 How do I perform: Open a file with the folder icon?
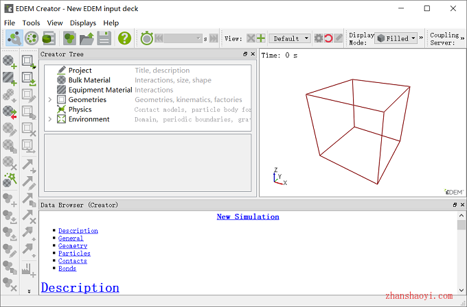87,38
